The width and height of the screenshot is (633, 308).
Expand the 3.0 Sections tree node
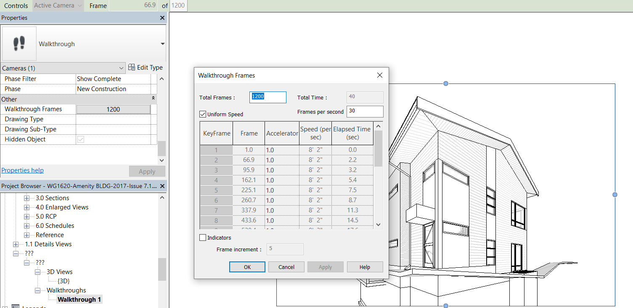click(27, 198)
